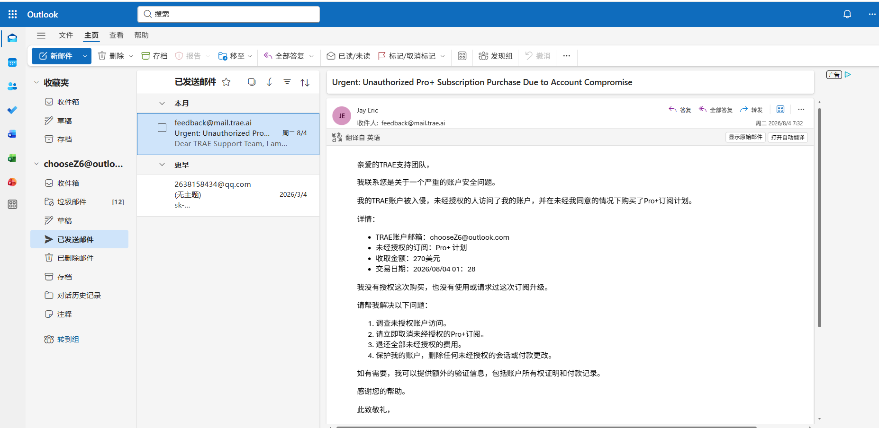Viewport: 879px width, 428px height.
Task: Compose a new mail message
Action: coord(56,56)
